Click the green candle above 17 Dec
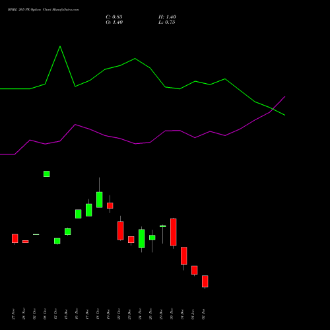 click(x=89, y=210)
